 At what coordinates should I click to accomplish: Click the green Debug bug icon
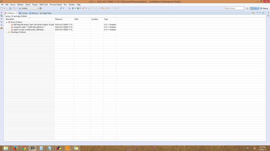[x=73, y=8]
